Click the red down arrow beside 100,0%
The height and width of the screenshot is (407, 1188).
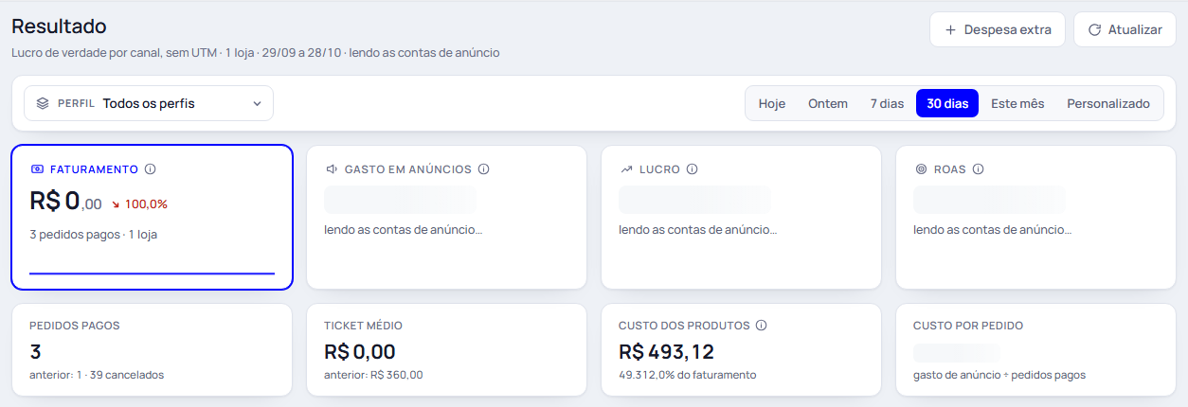(116, 203)
